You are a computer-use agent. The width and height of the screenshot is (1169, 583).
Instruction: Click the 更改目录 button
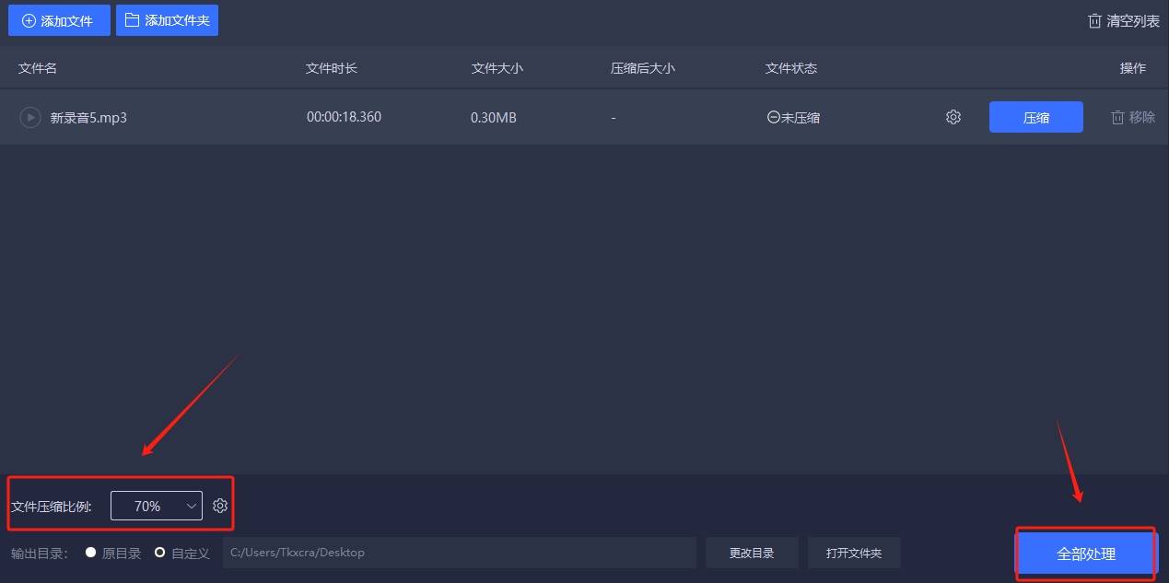coord(752,553)
